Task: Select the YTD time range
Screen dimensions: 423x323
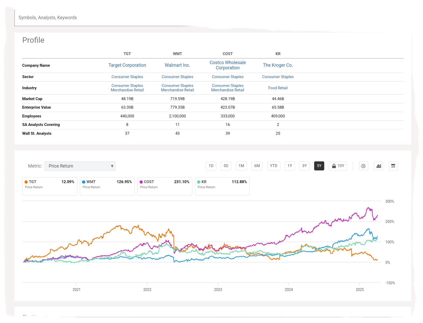Action: click(274, 166)
